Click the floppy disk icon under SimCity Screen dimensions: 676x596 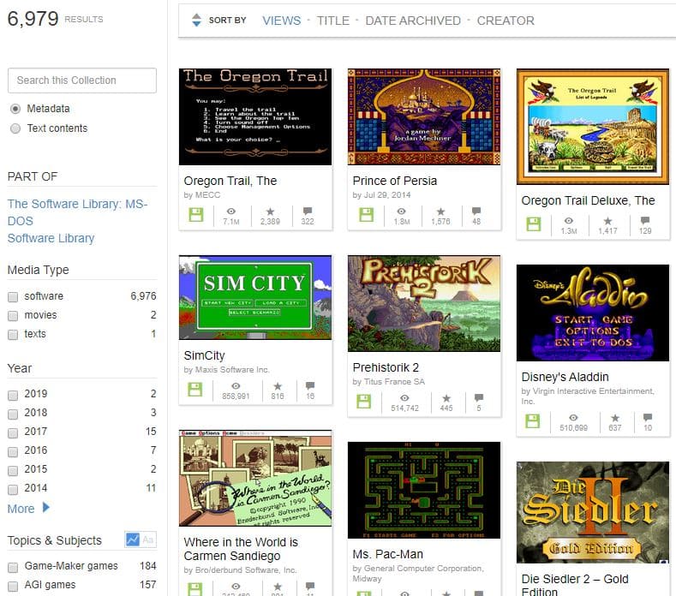195,389
